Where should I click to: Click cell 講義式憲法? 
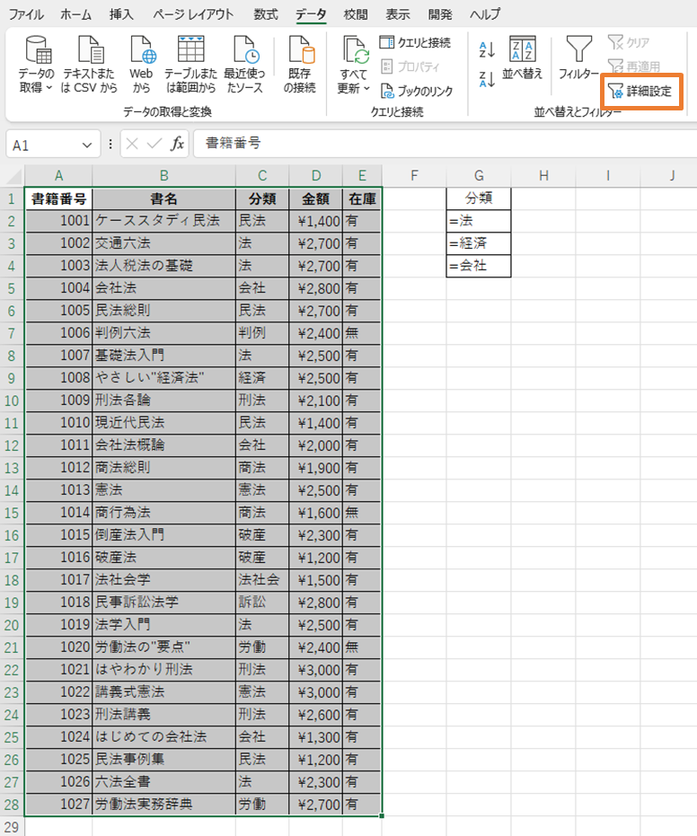(164, 692)
